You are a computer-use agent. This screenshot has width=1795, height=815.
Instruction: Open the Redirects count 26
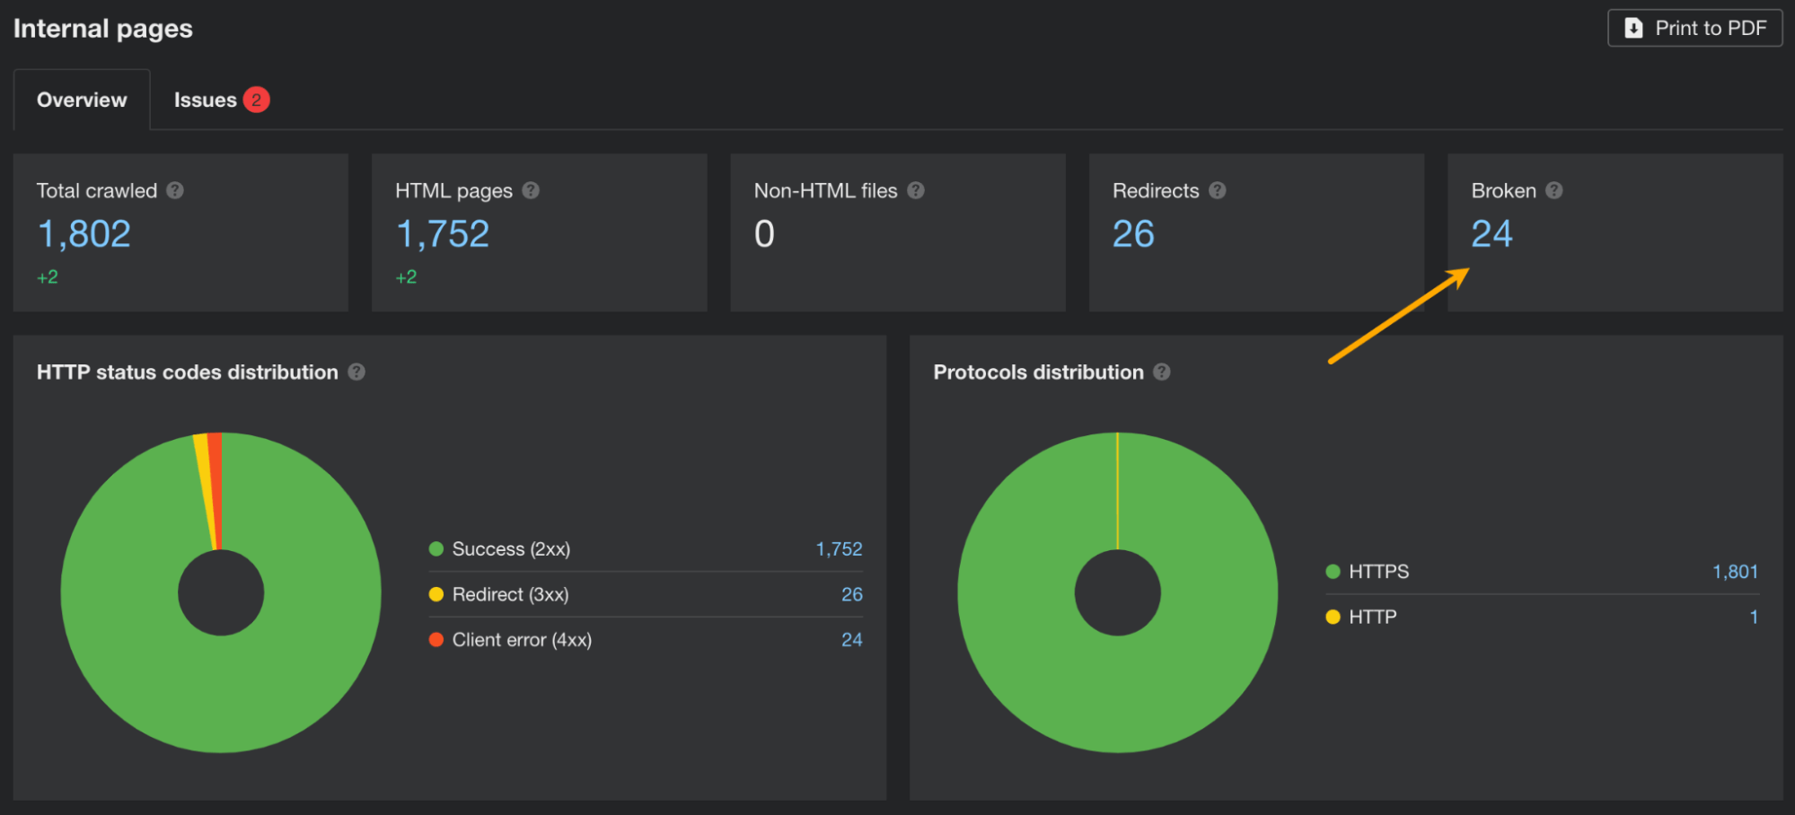tap(1132, 233)
